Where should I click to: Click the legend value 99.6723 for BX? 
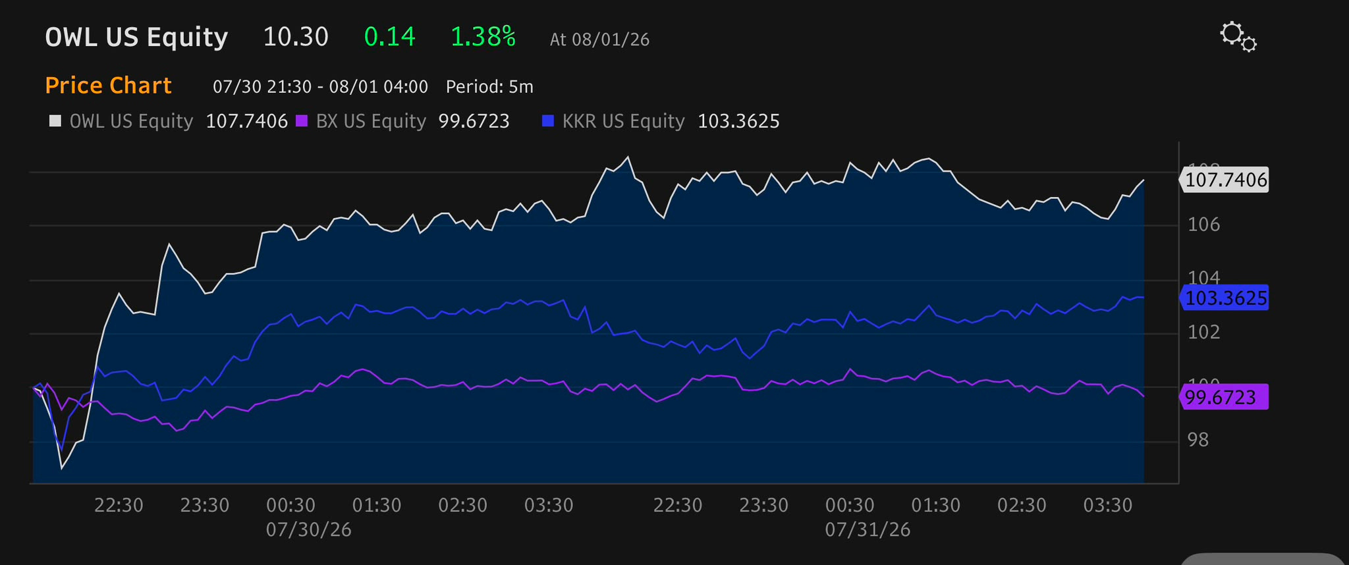(474, 121)
